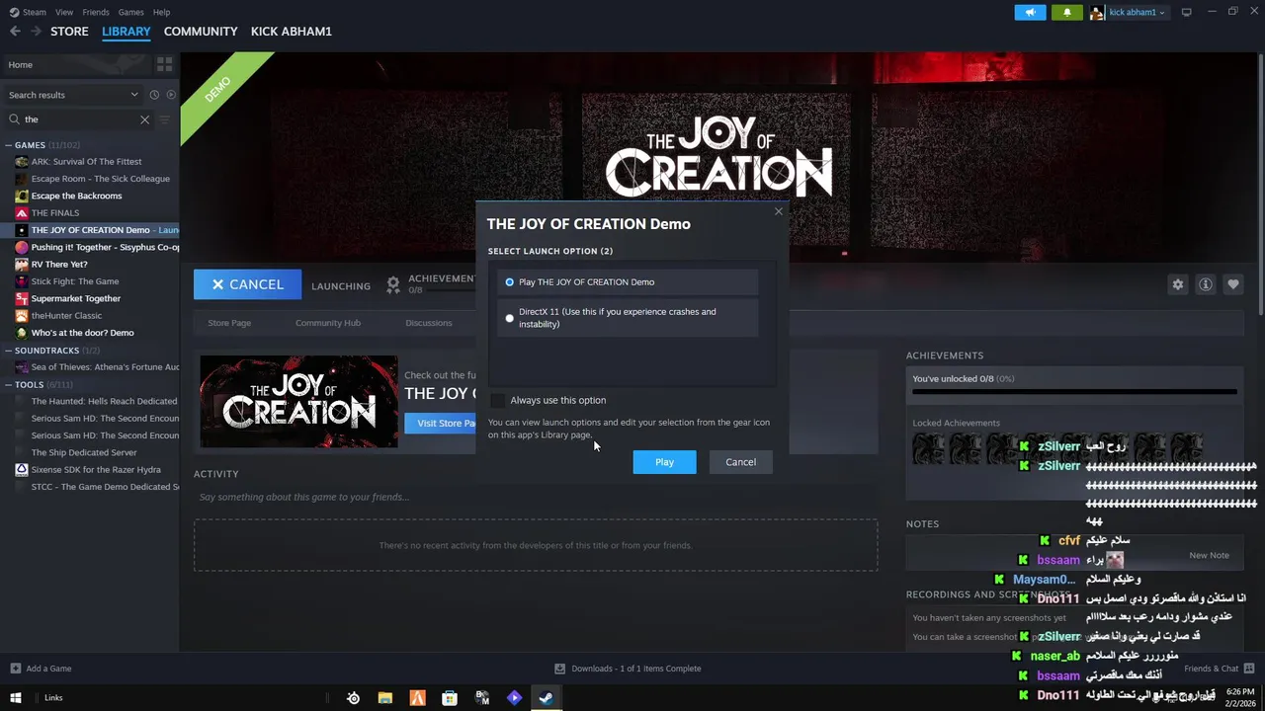Select Play THE JOY OF CREATION Demo option

tap(628, 282)
